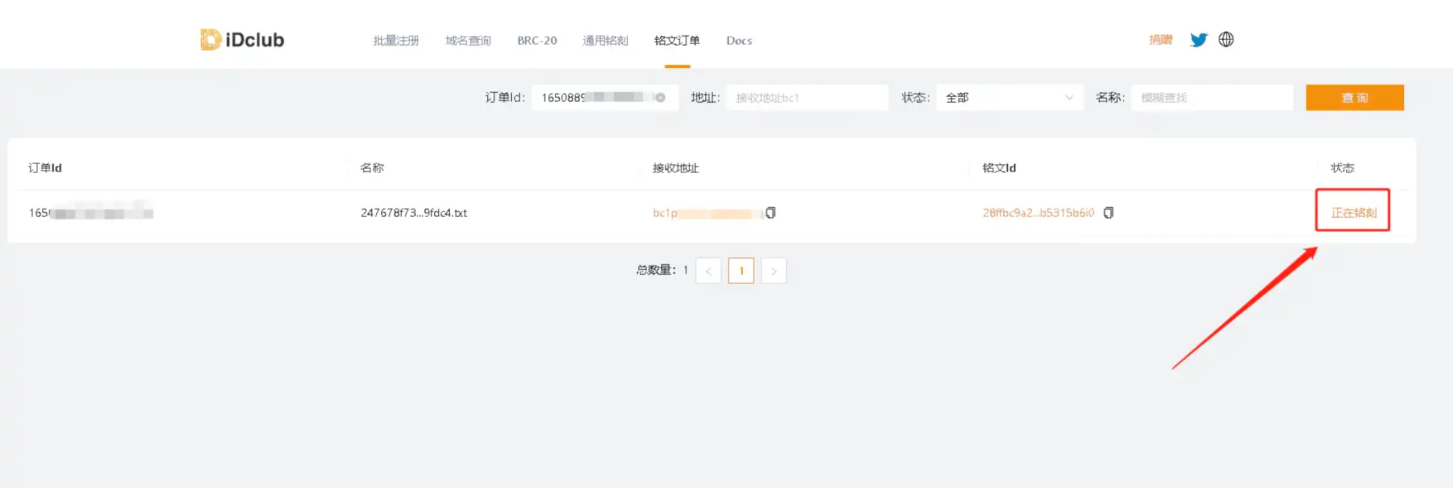Copy the inscription Id 28ffbc9a
The height and width of the screenshot is (488, 1453).
(x=1108, y=213)
